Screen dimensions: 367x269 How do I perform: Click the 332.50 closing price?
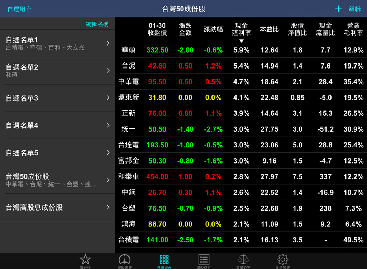point(157,50)
